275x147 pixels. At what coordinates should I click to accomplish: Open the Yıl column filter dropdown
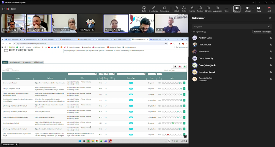click(x=159, y=74)
